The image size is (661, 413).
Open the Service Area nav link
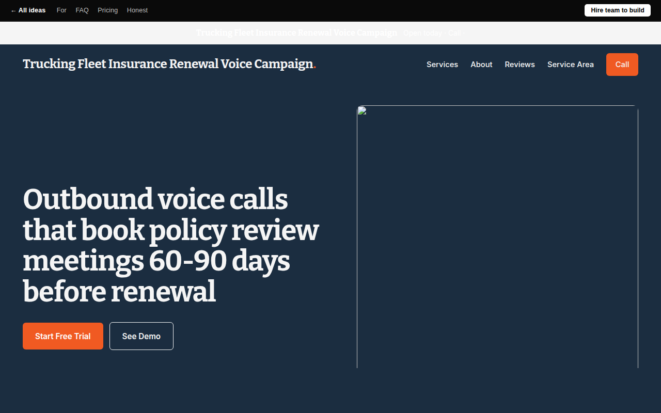pos(571,65)
